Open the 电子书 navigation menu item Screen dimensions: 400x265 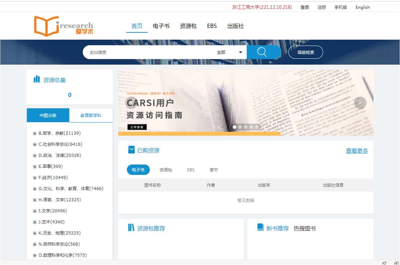point(161,26)
